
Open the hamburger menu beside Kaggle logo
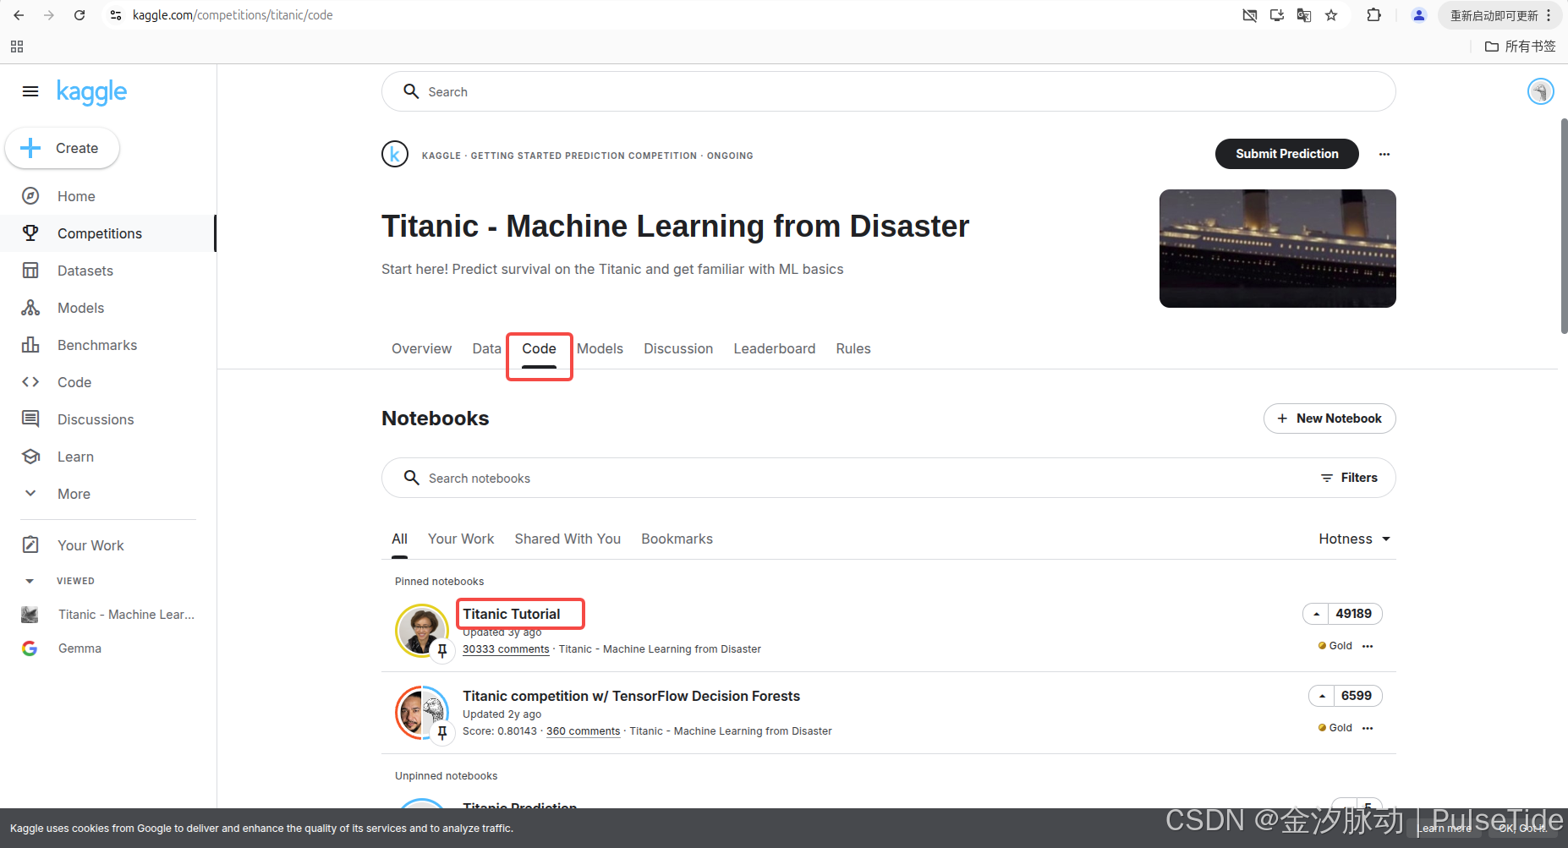30,91
